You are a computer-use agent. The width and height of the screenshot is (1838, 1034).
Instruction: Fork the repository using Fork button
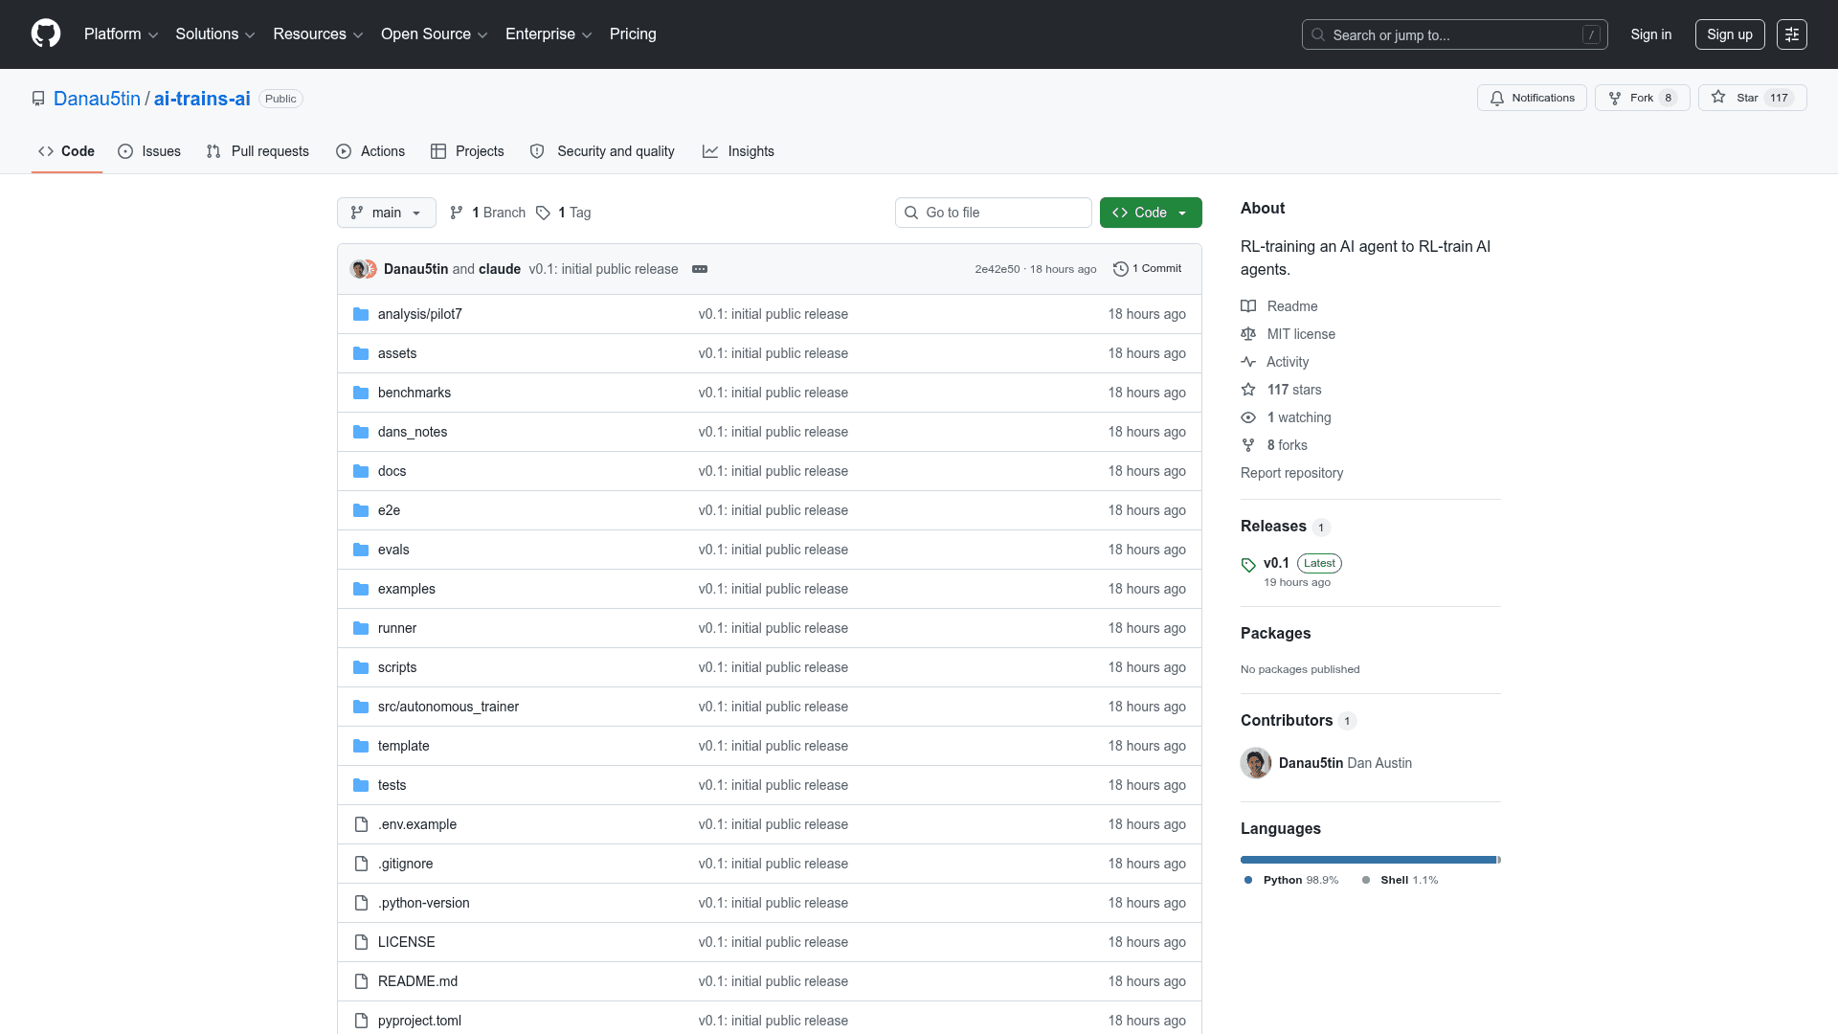pos(1642,98)
